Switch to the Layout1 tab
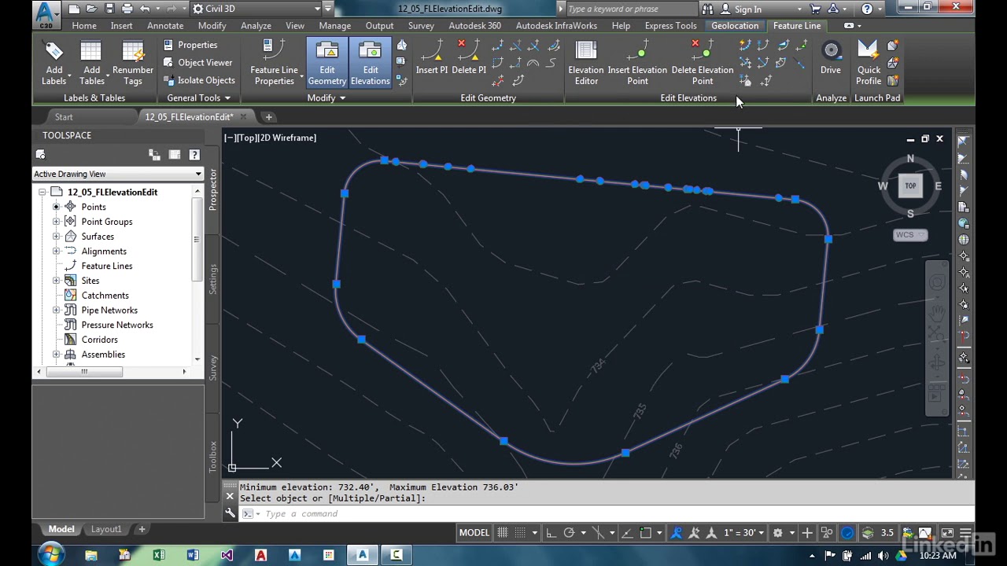 (x=106, y=529)
